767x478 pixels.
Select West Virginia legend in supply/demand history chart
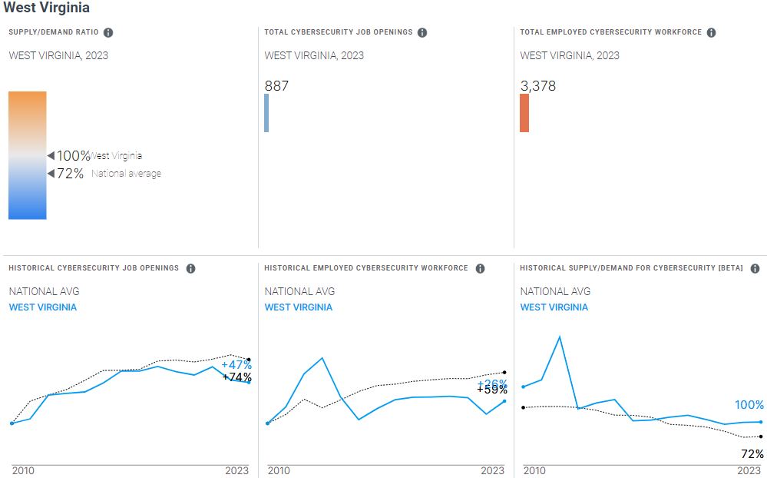pos(554,307)
